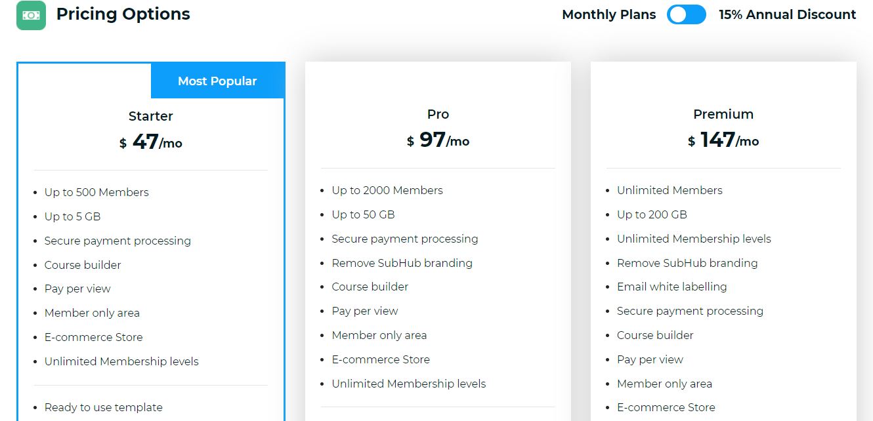
Task: Click the $147/mo Premium price
Action: tap(723, 140)
